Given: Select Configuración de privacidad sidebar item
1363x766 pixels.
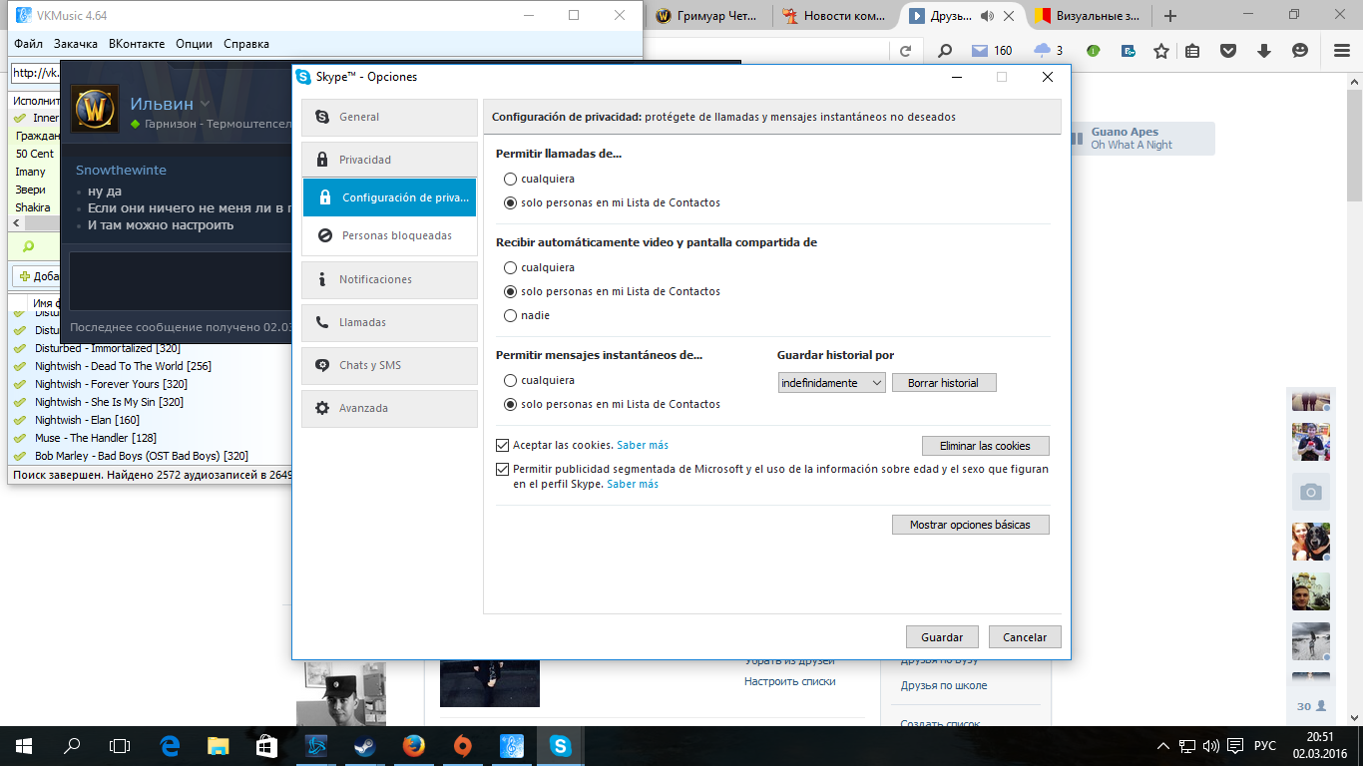Looking at the screenshot, I should coord(389,197).
